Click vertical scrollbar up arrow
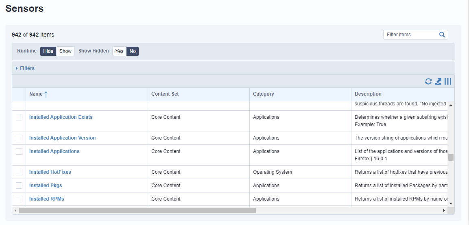 pos(451,105)
